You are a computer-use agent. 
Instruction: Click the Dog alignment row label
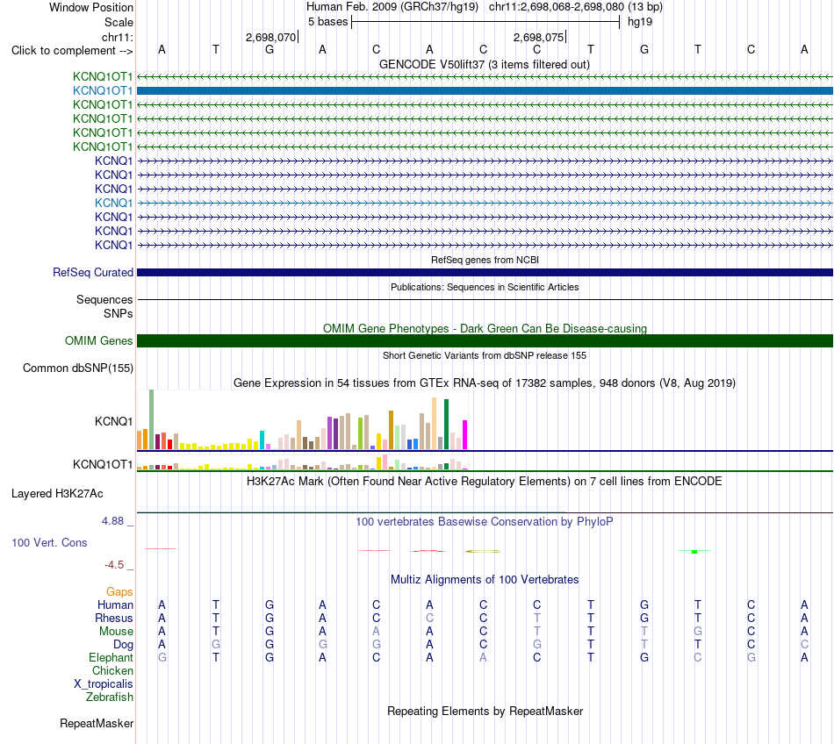123,644
